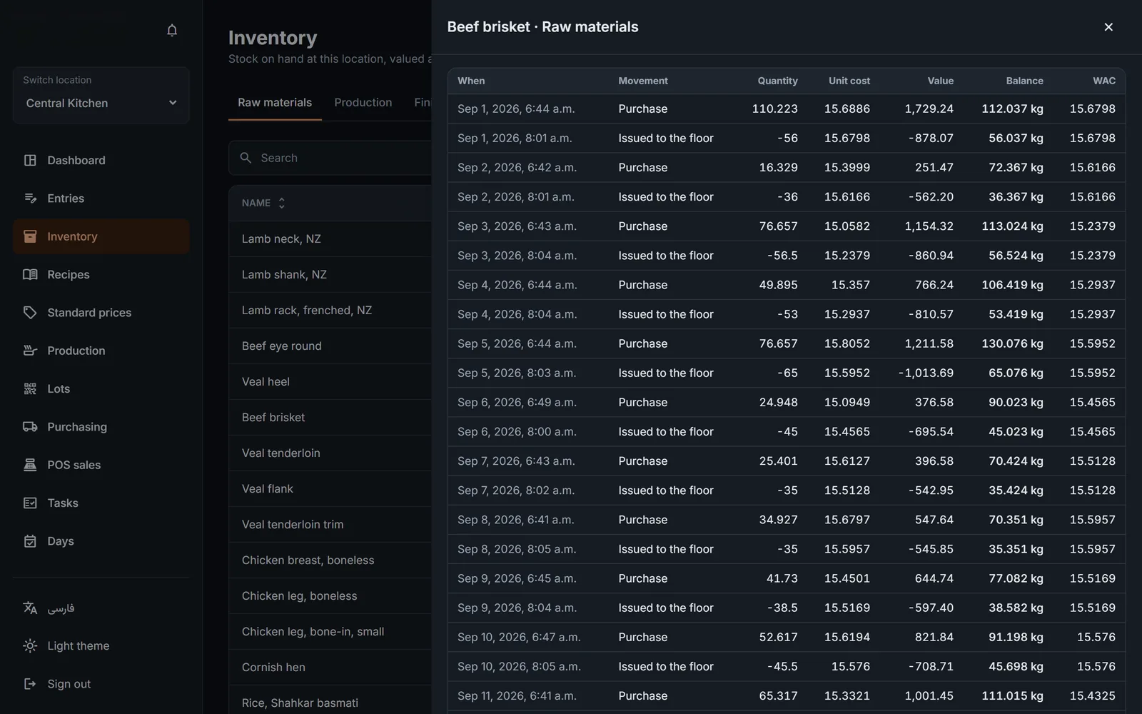Click Sep 10, 2026, 8:05 a.m. entry
Image resolution: width=1142 pixels, height=714 pixels.
click(519, 666)
